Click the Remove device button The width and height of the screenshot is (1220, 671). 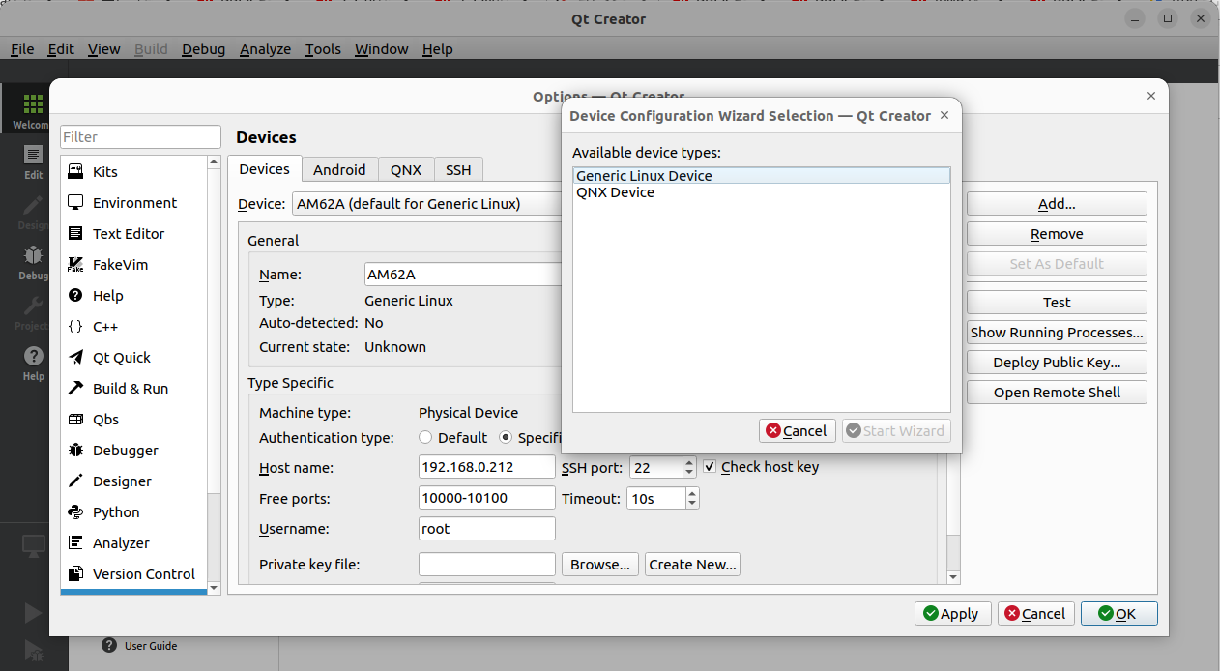coord(1057,234)
